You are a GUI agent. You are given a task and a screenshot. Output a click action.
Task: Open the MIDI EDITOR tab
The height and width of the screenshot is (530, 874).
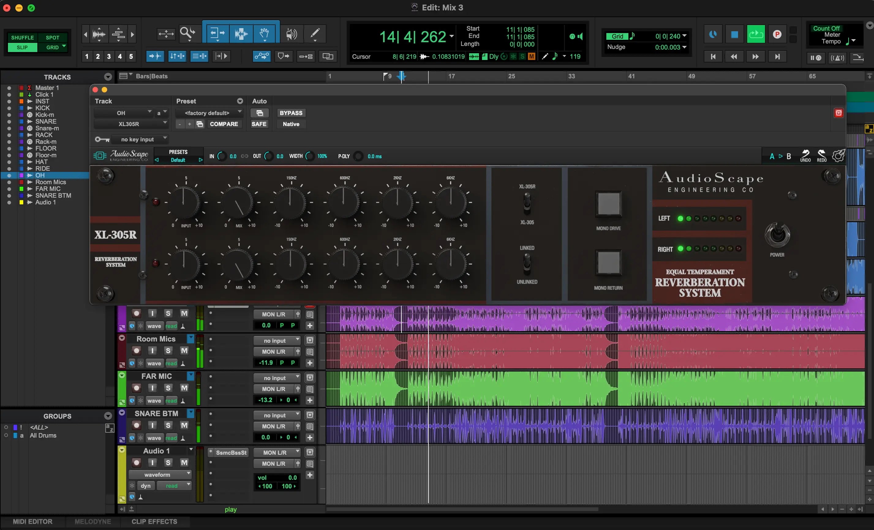33,521
